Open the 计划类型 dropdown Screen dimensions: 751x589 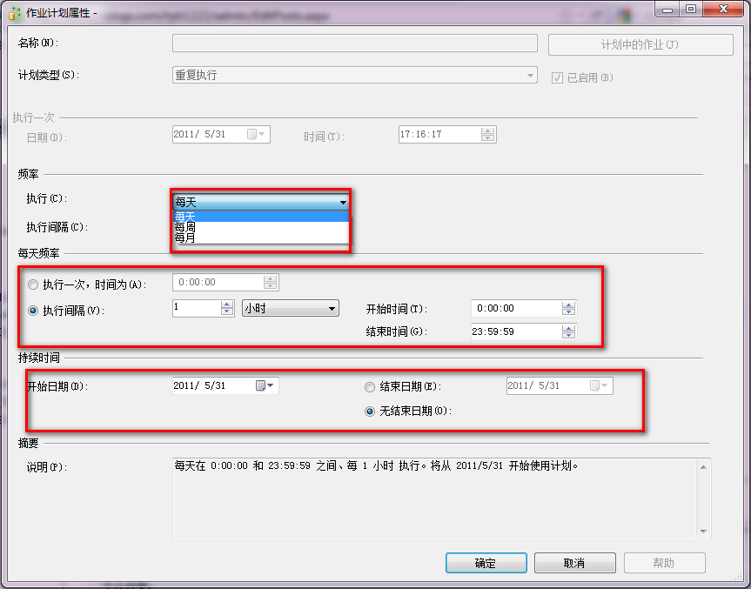[530, 75]
